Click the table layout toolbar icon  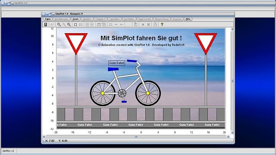99,25
